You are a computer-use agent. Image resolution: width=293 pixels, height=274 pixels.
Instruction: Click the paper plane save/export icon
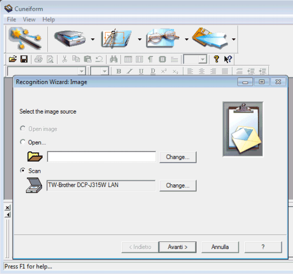210,38
